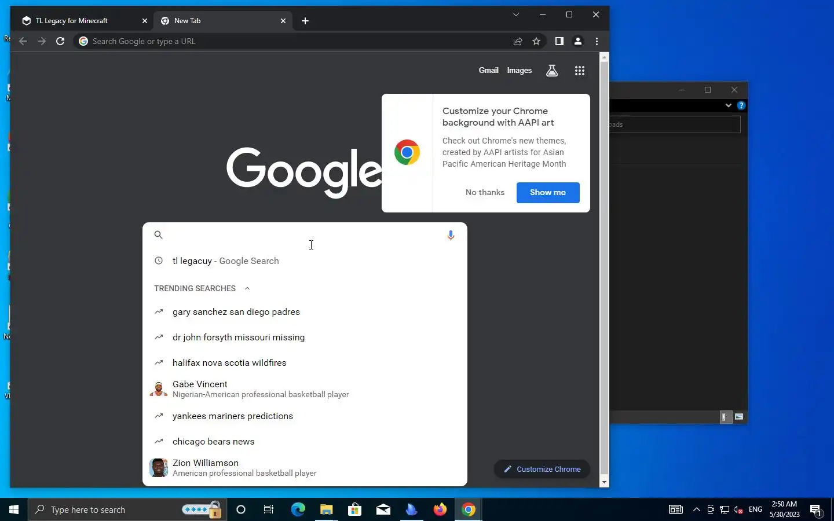
Task: Launch Microsoft Edge from taskbar
Action: [x=298, y=509]
